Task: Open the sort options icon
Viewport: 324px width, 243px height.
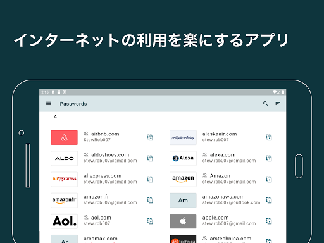Action: tap(278, 103)
